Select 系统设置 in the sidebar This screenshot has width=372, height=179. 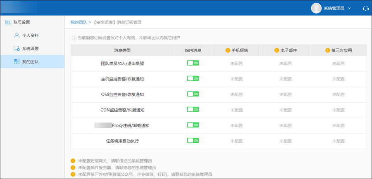coord(31,49)
